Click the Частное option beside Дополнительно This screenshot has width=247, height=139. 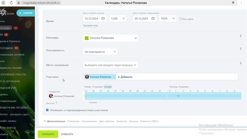(x=134, y=121)
